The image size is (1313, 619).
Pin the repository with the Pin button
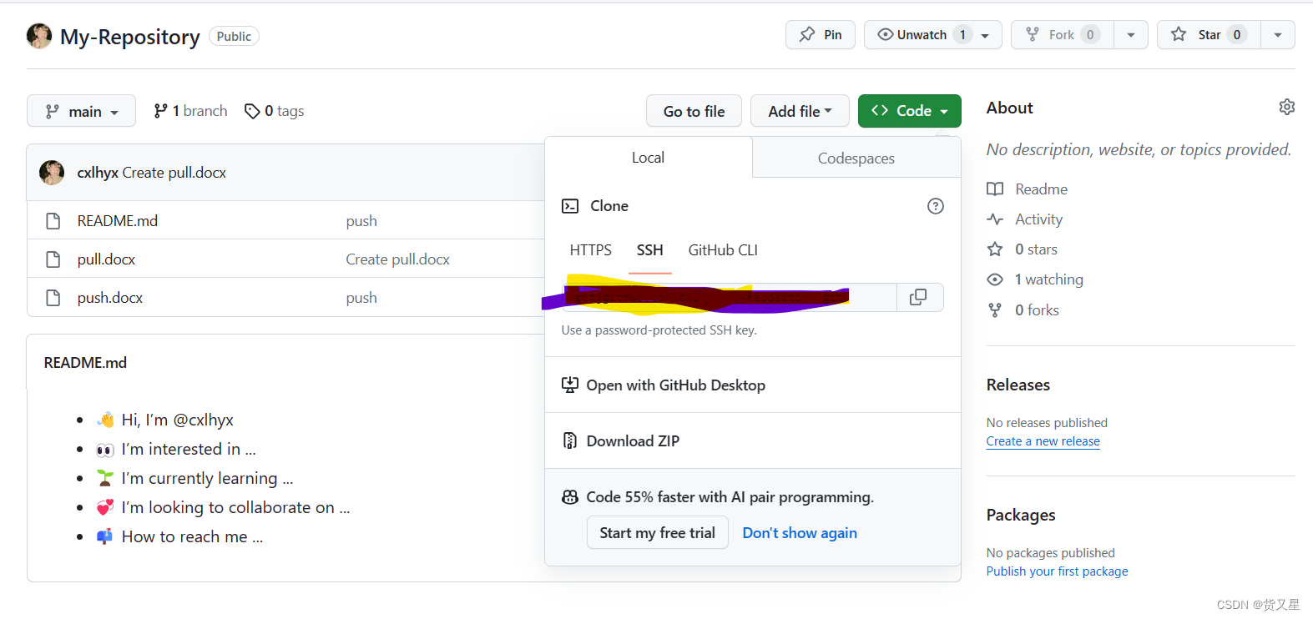tap(821, 35)
